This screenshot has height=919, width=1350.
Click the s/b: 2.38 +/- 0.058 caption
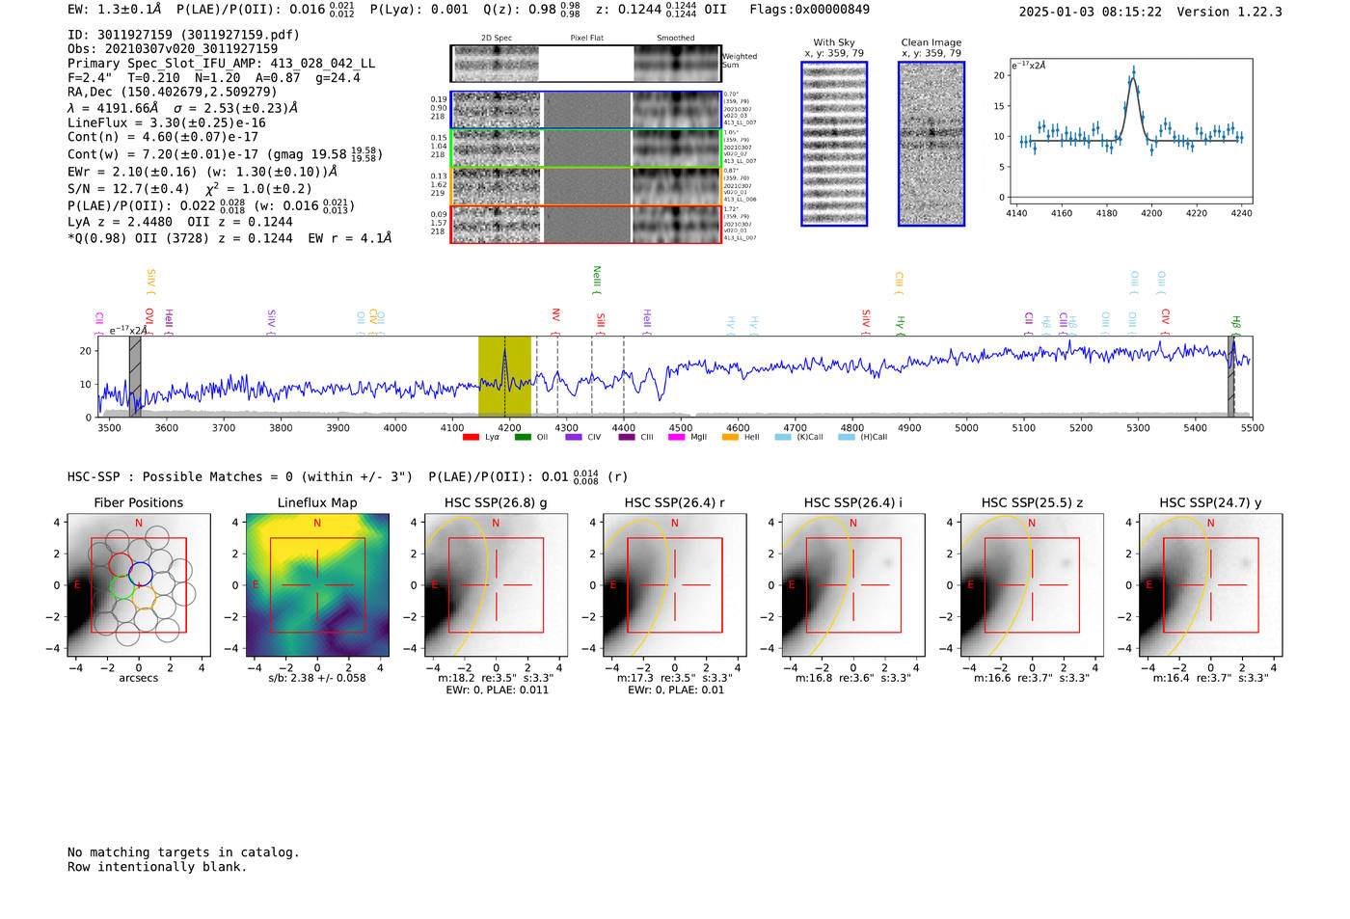[317, 678]
